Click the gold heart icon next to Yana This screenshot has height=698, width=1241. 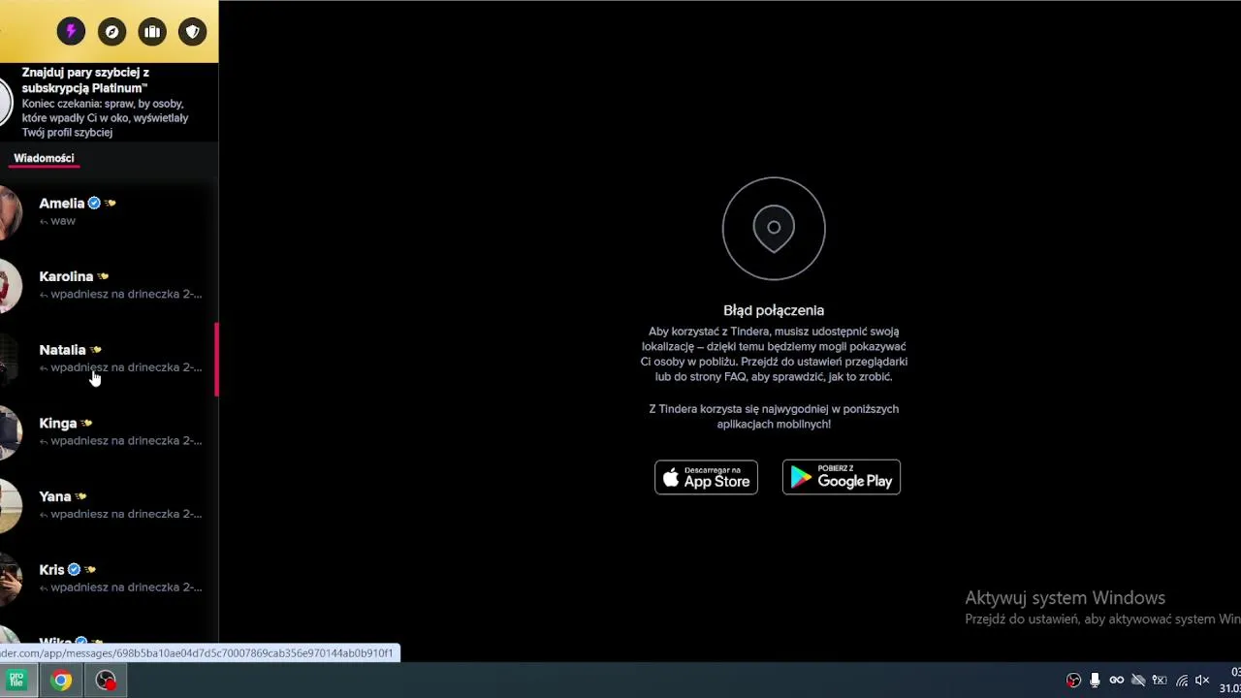pos(80,496)
